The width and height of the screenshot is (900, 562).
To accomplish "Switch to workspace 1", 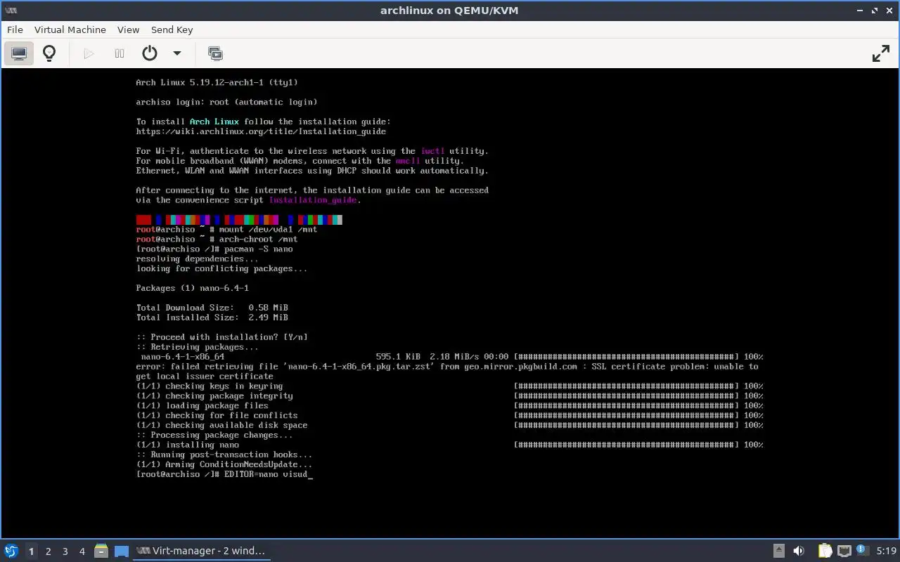I will pyautogui.click(x=31, y=551).
